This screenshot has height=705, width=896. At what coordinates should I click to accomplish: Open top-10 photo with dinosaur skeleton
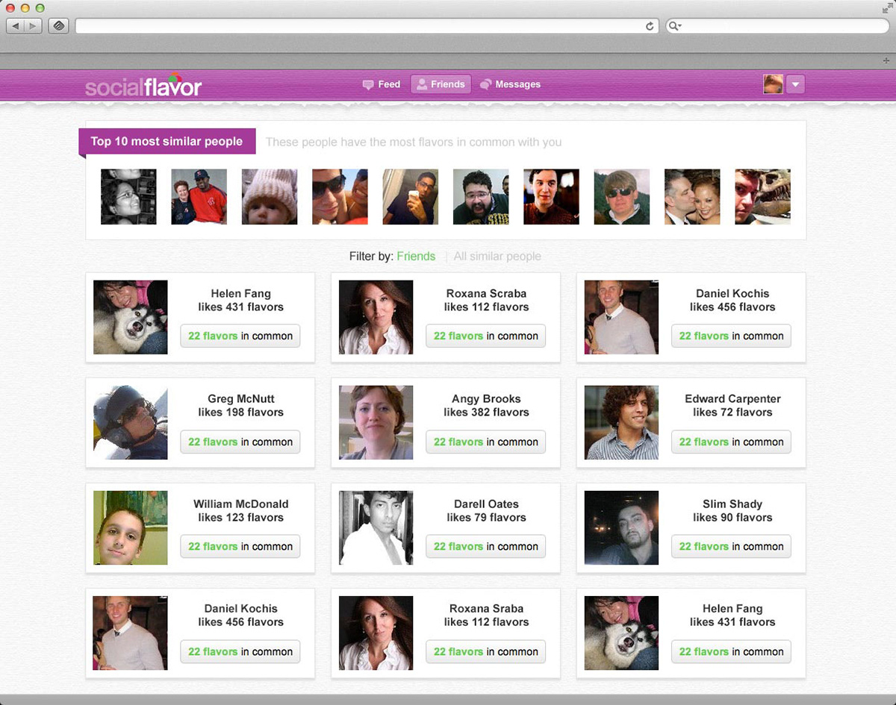click(x=762, y=196)
